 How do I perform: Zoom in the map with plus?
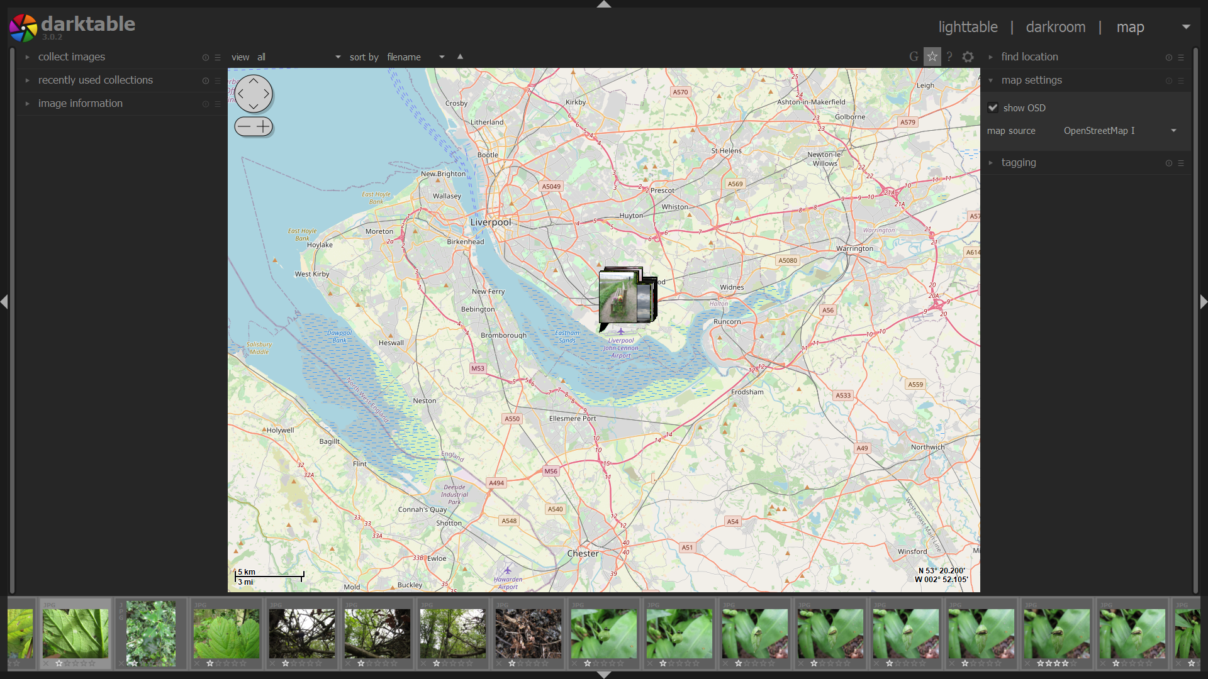pyautogui.click(x=264, y=126)
